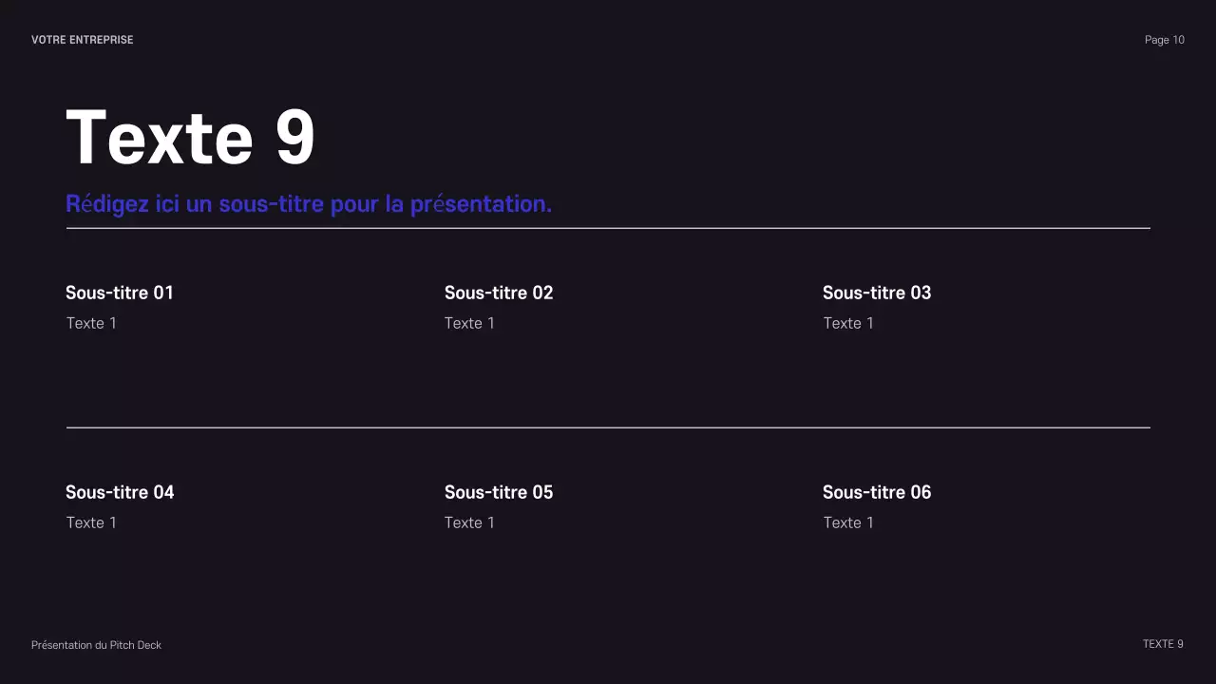Click "Texte 1" below Sous-titre 03
Screen dimensions: 1216x684
pos(848,323)
